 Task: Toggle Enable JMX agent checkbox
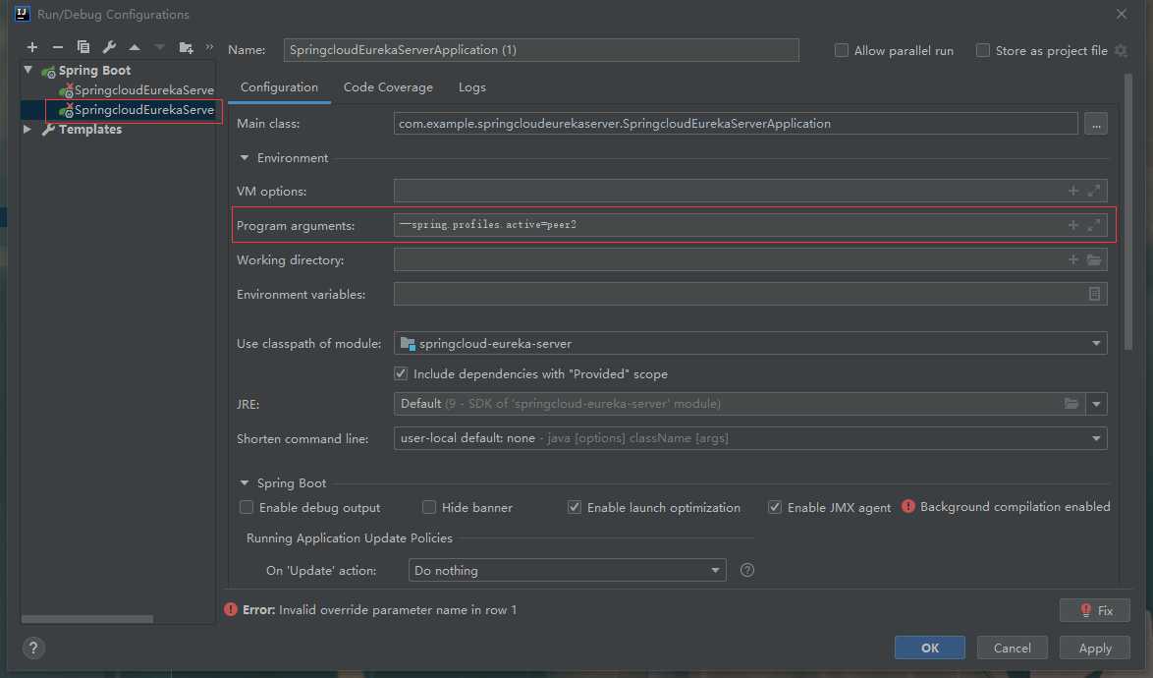pyautogui.click(x=774, y=507)
